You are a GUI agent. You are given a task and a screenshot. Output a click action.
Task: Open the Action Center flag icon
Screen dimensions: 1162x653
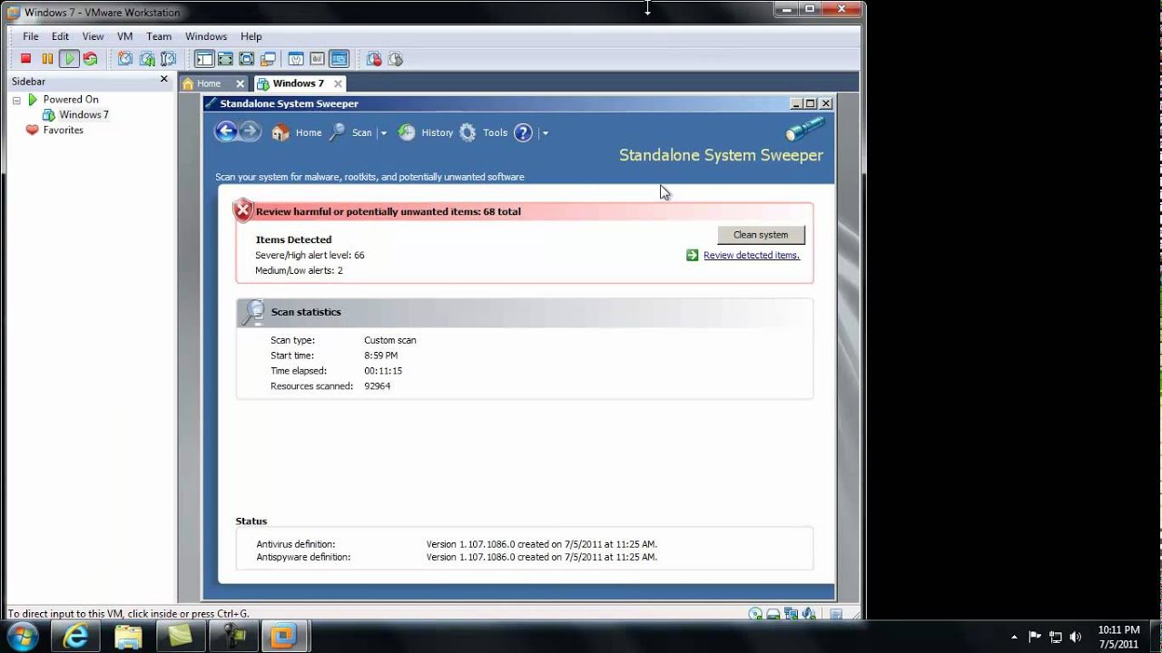click(x=1034, y=637)
